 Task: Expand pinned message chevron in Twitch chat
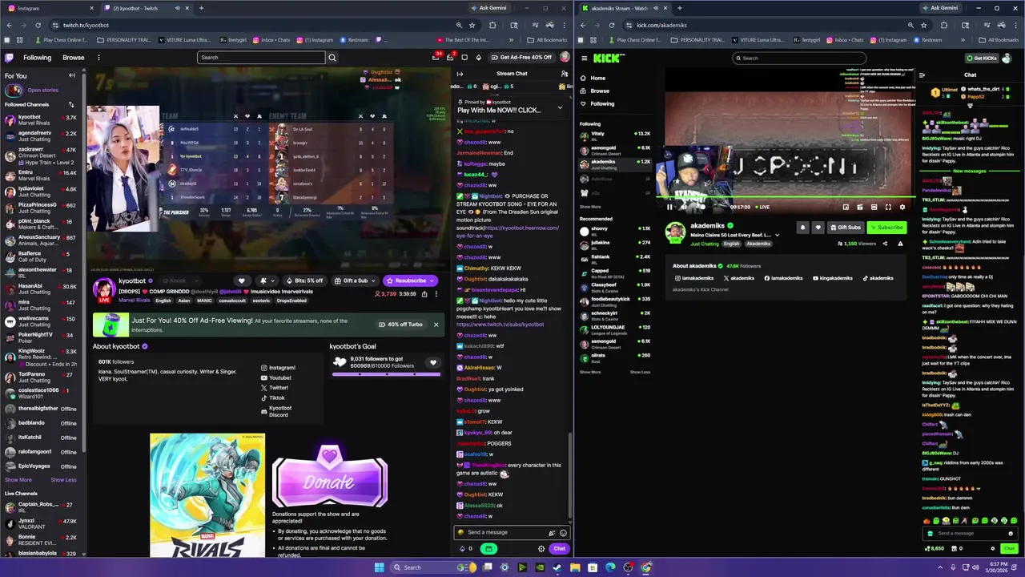(560, 107)
